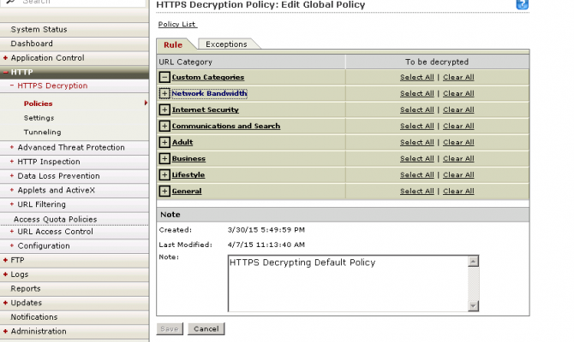Go back to Policy List
The image size is (574, 342).
[x=177, y=24]
